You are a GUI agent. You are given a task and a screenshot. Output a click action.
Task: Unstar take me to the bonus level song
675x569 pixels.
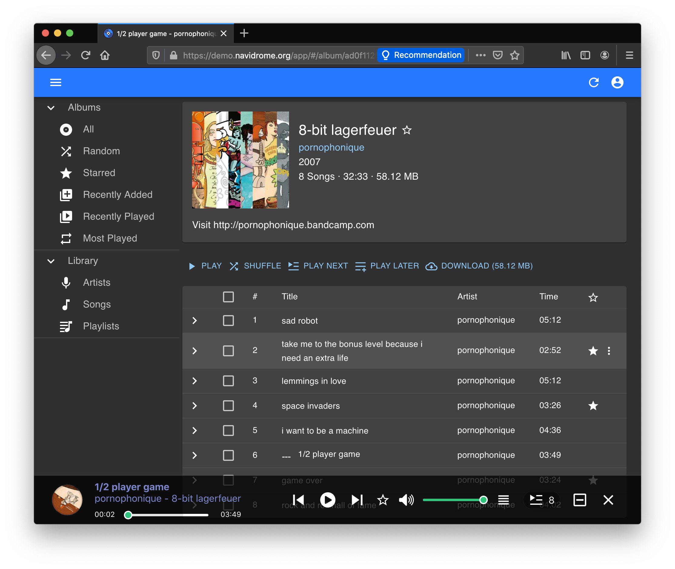pyautogui.click(x=593, y=351)
